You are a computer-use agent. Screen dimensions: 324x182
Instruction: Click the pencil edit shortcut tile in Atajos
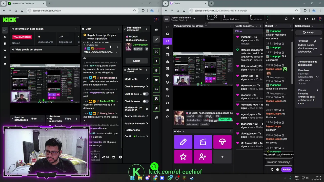pos(183,142)
